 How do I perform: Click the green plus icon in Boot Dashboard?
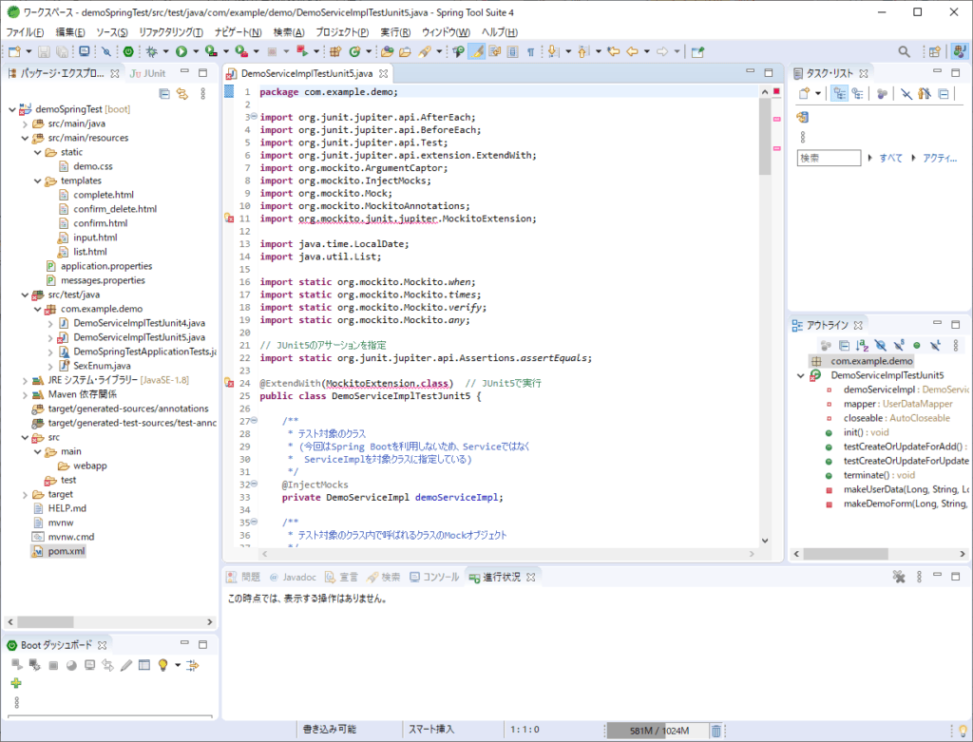tap(16, 683)
